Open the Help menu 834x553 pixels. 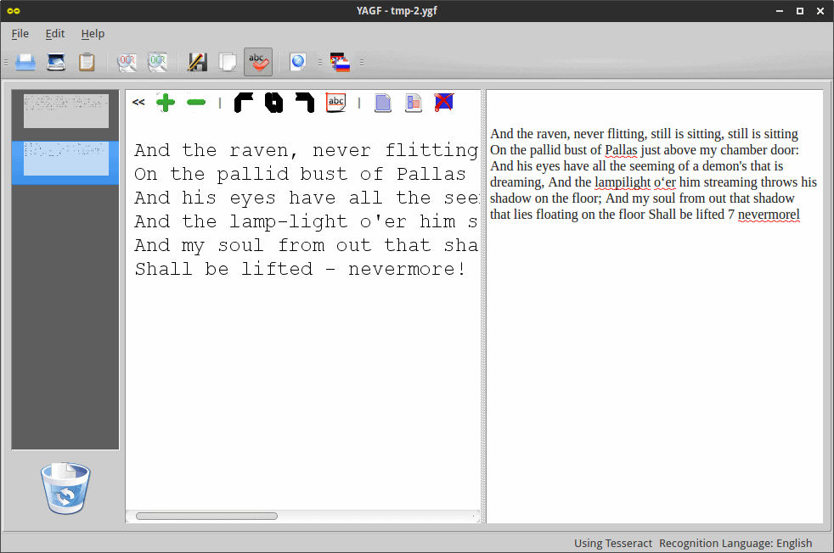click(x=93, y=33)
